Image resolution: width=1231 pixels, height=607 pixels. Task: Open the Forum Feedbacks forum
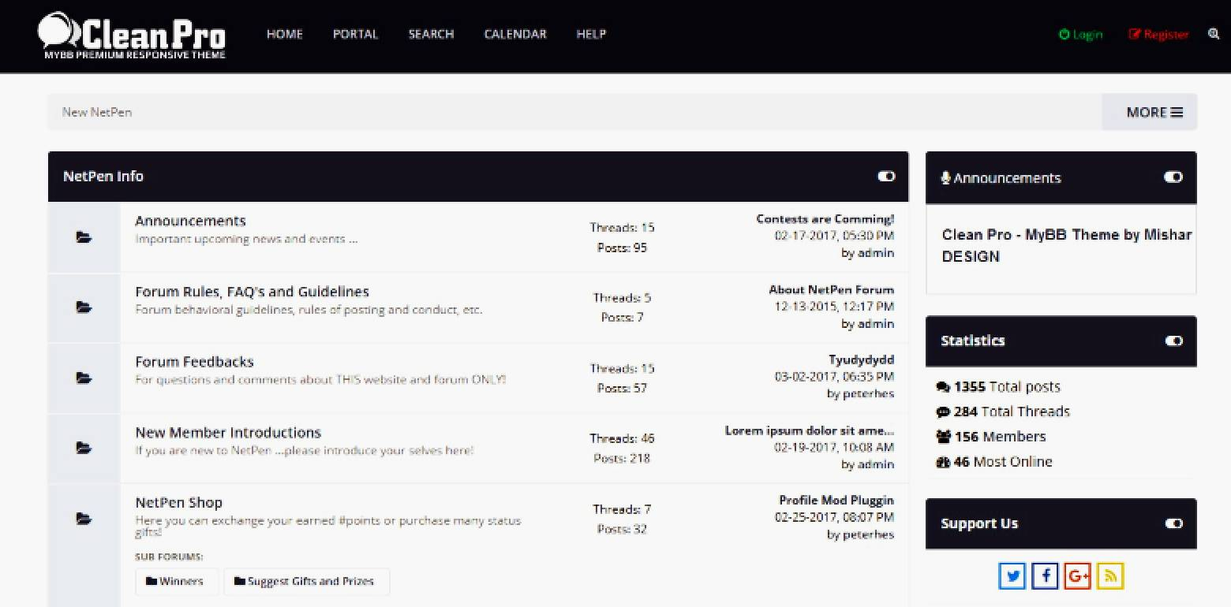194,362
